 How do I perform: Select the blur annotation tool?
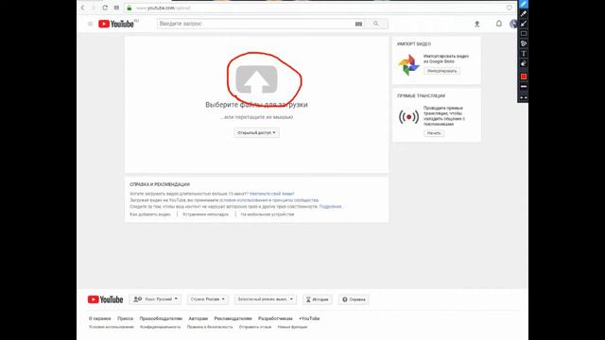tap(524, 43)
